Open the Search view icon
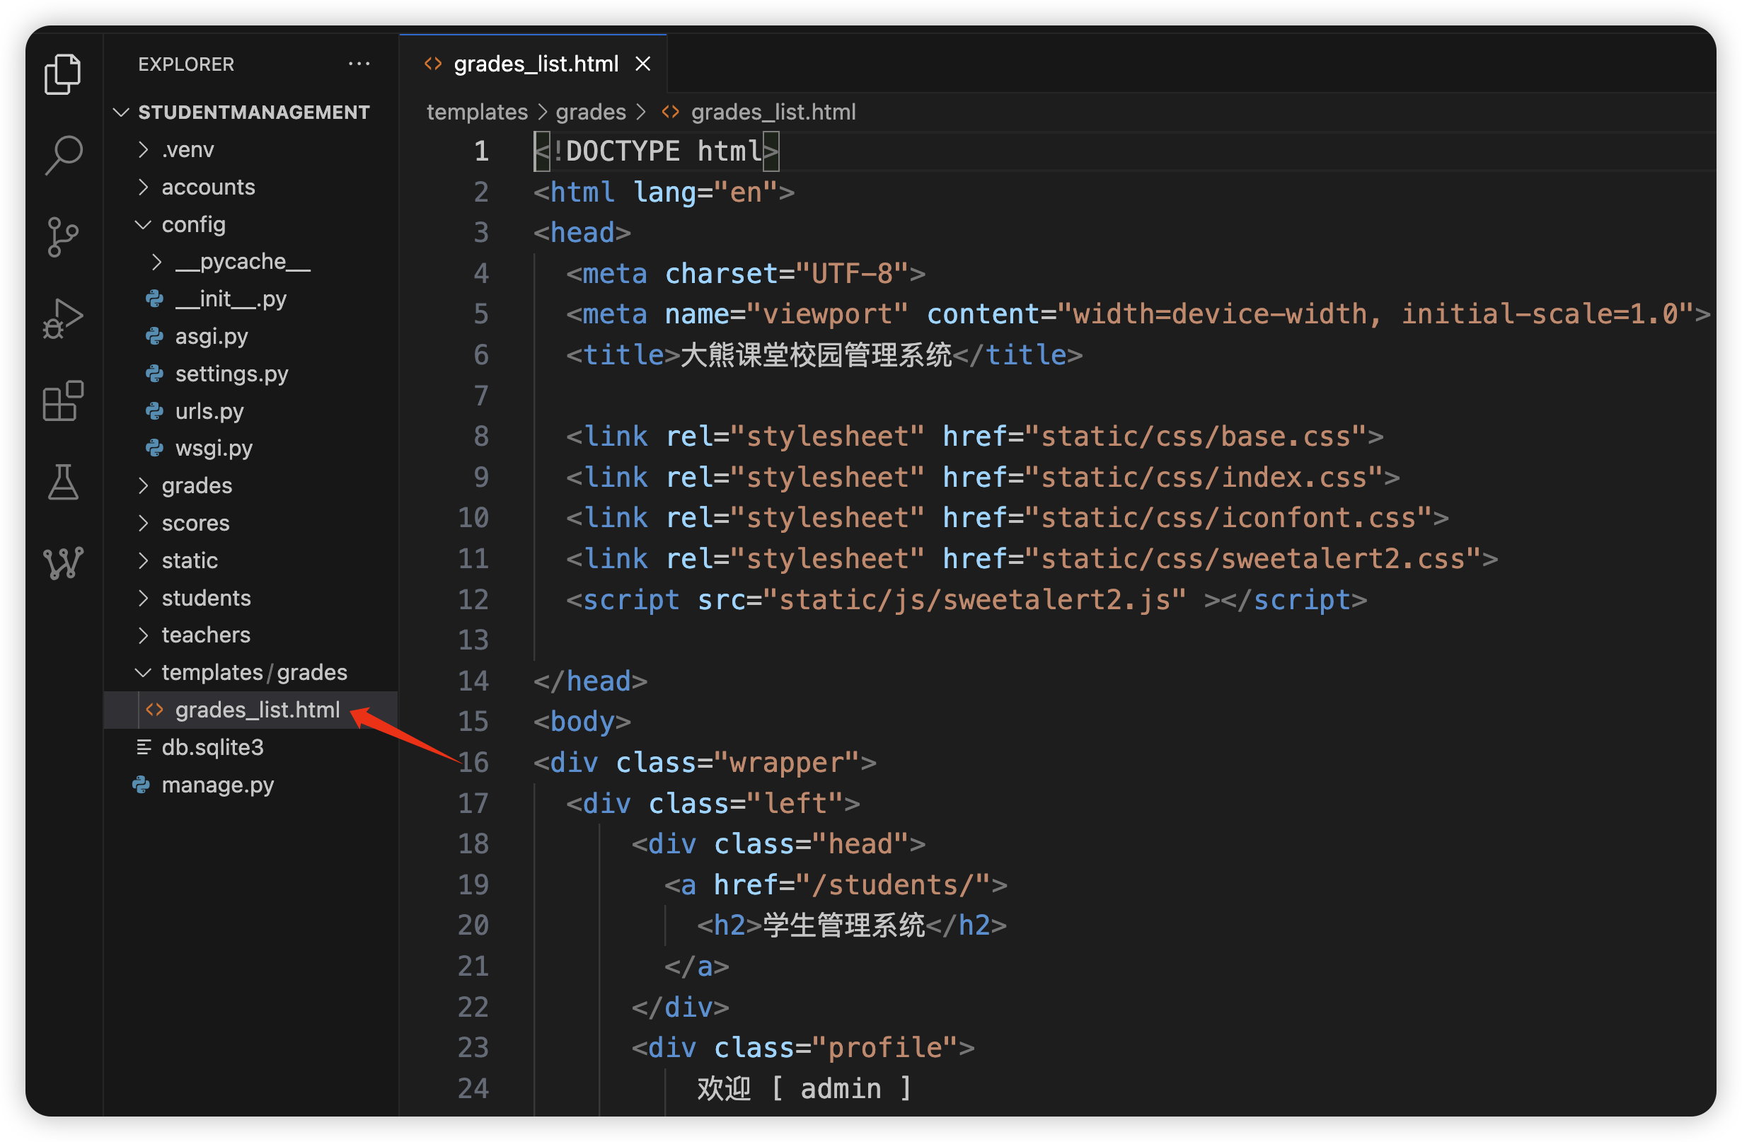The image size is (1742, 1142). point(63,155)
